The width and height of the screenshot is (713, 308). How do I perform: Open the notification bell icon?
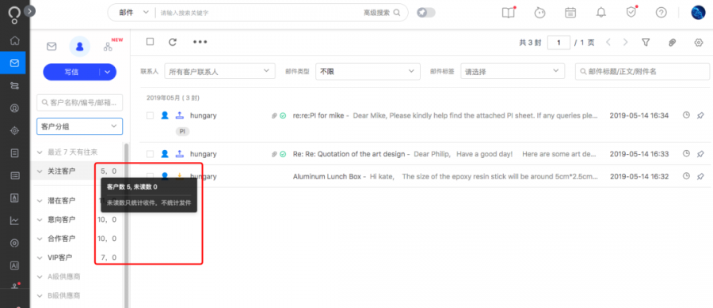[601, 13]
